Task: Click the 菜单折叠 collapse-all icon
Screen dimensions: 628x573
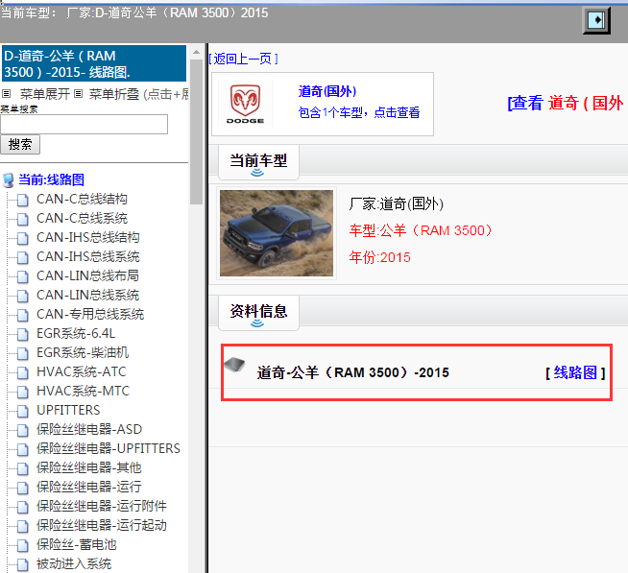Action: 79,94
